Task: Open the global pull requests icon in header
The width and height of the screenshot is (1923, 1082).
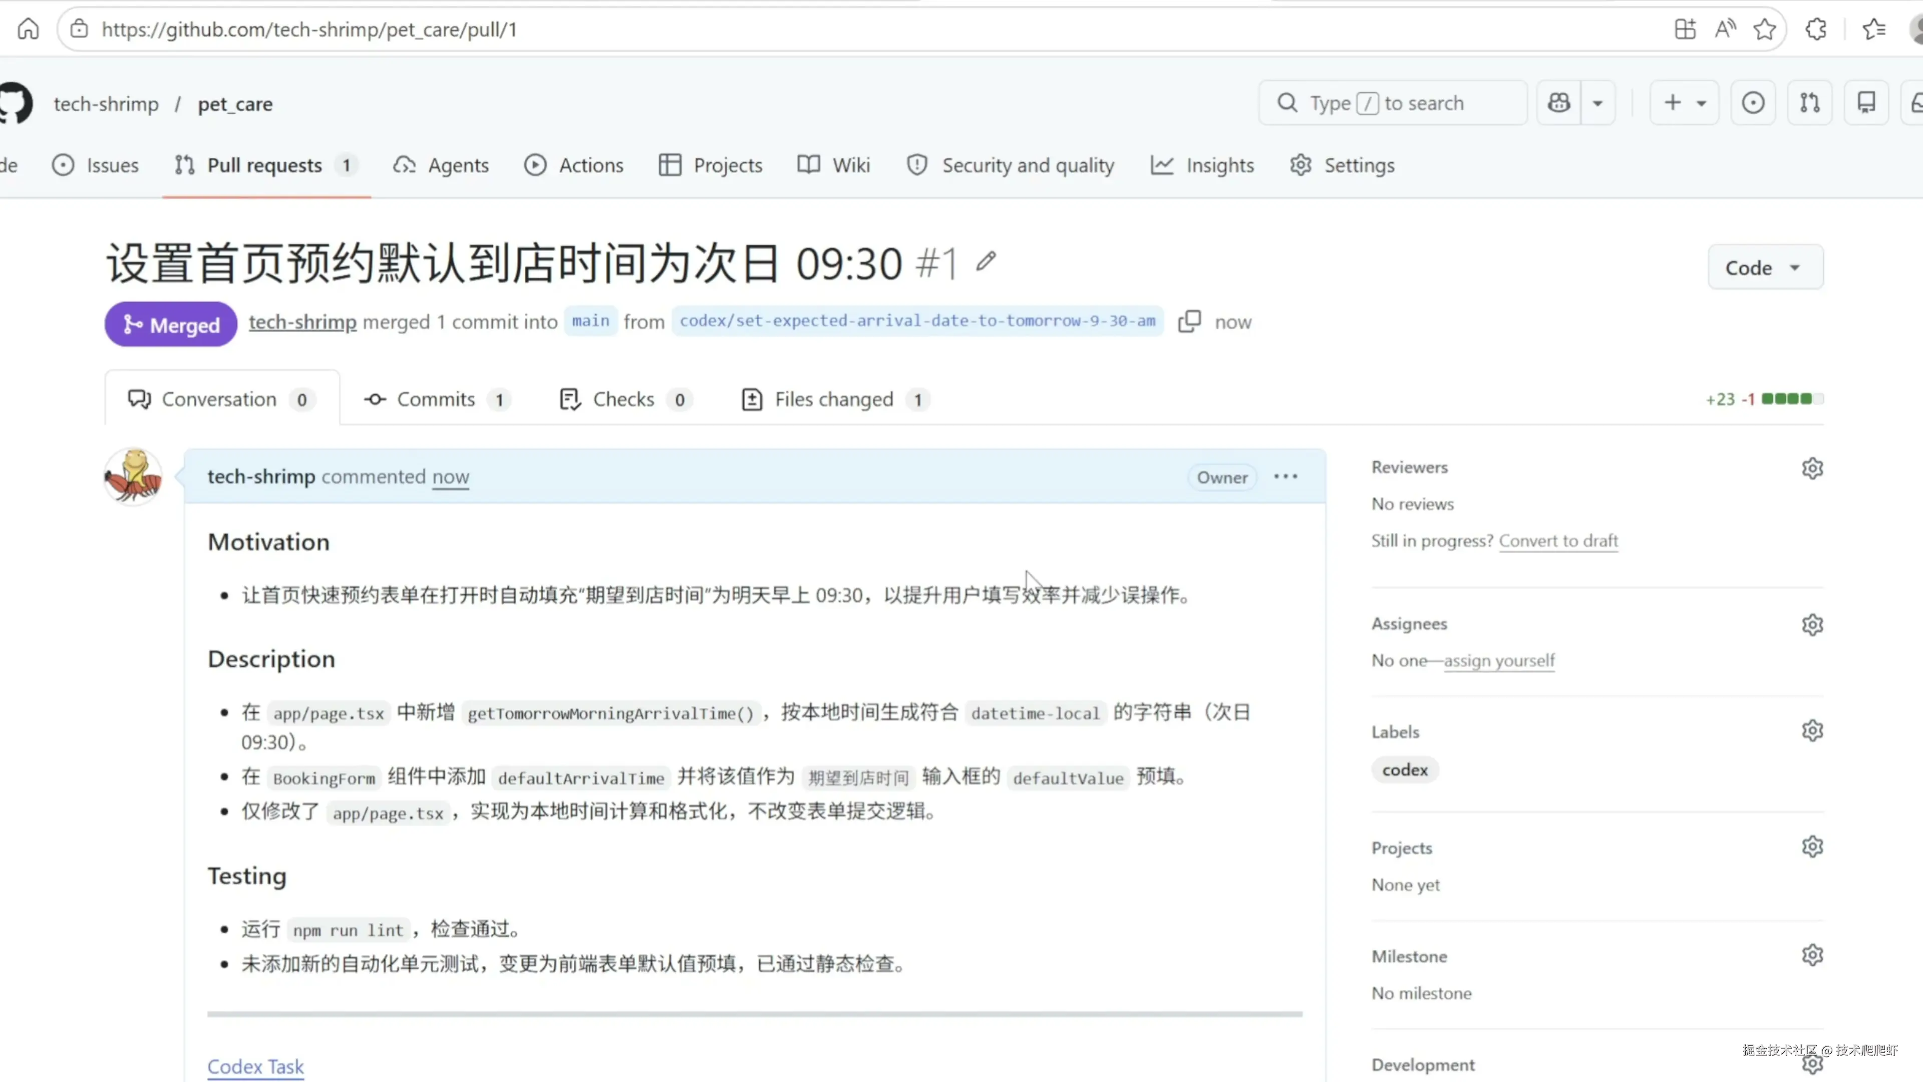Action: click(x=1809, y=103)
